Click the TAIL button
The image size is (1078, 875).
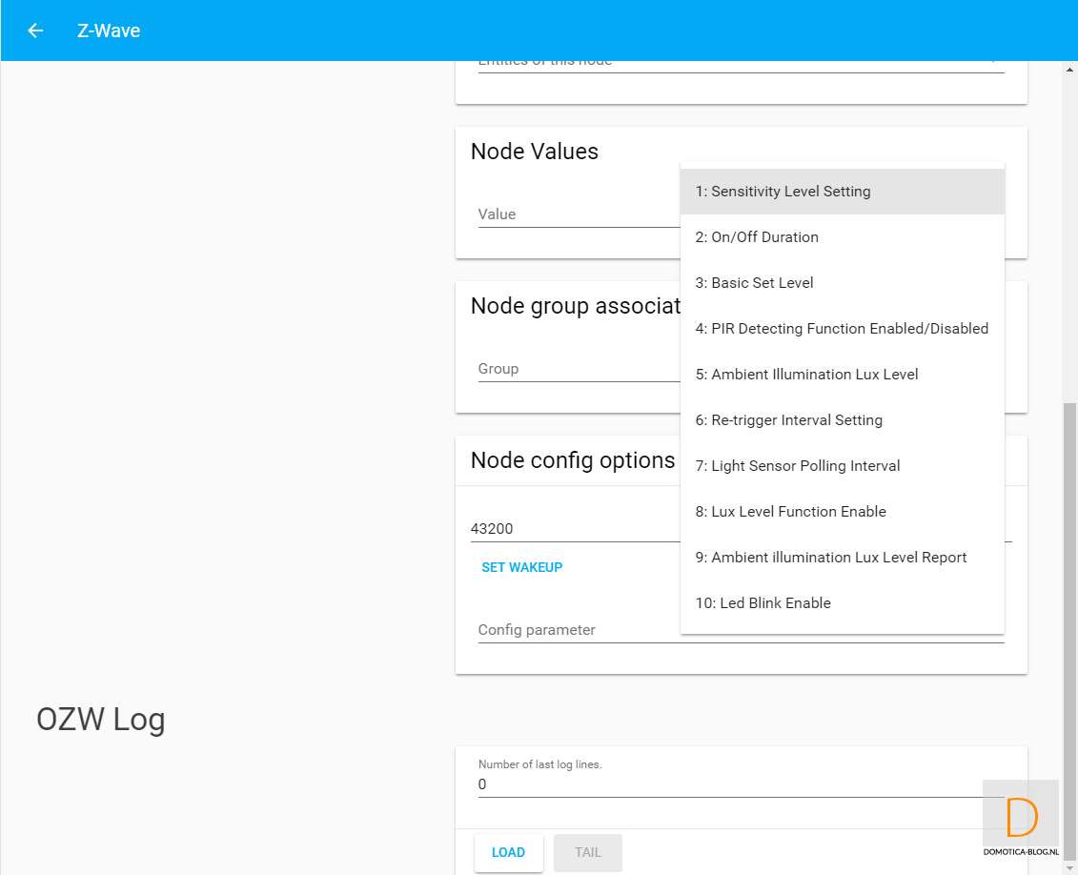(587, 852)
